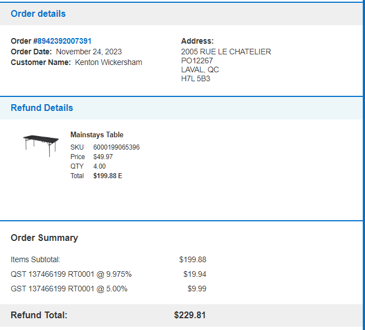Screen dimensions: 365x330
Task: Select the Refund Total amount $229.81
Action: pos(189,315)
